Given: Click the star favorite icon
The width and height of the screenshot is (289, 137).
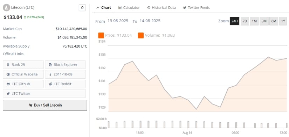Looking at the screenshot, I should (82, 8).
